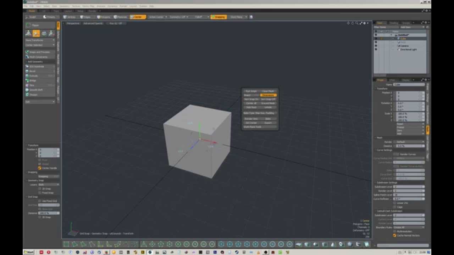The image size is (454, 255).
Task: Click the highlighted orange transform tool icon
Action: 36,33
